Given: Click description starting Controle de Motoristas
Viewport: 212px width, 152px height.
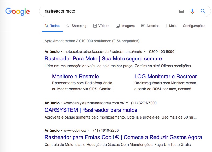Looking at the screenshot, I should pyautogui.click(x=118, y=145).
